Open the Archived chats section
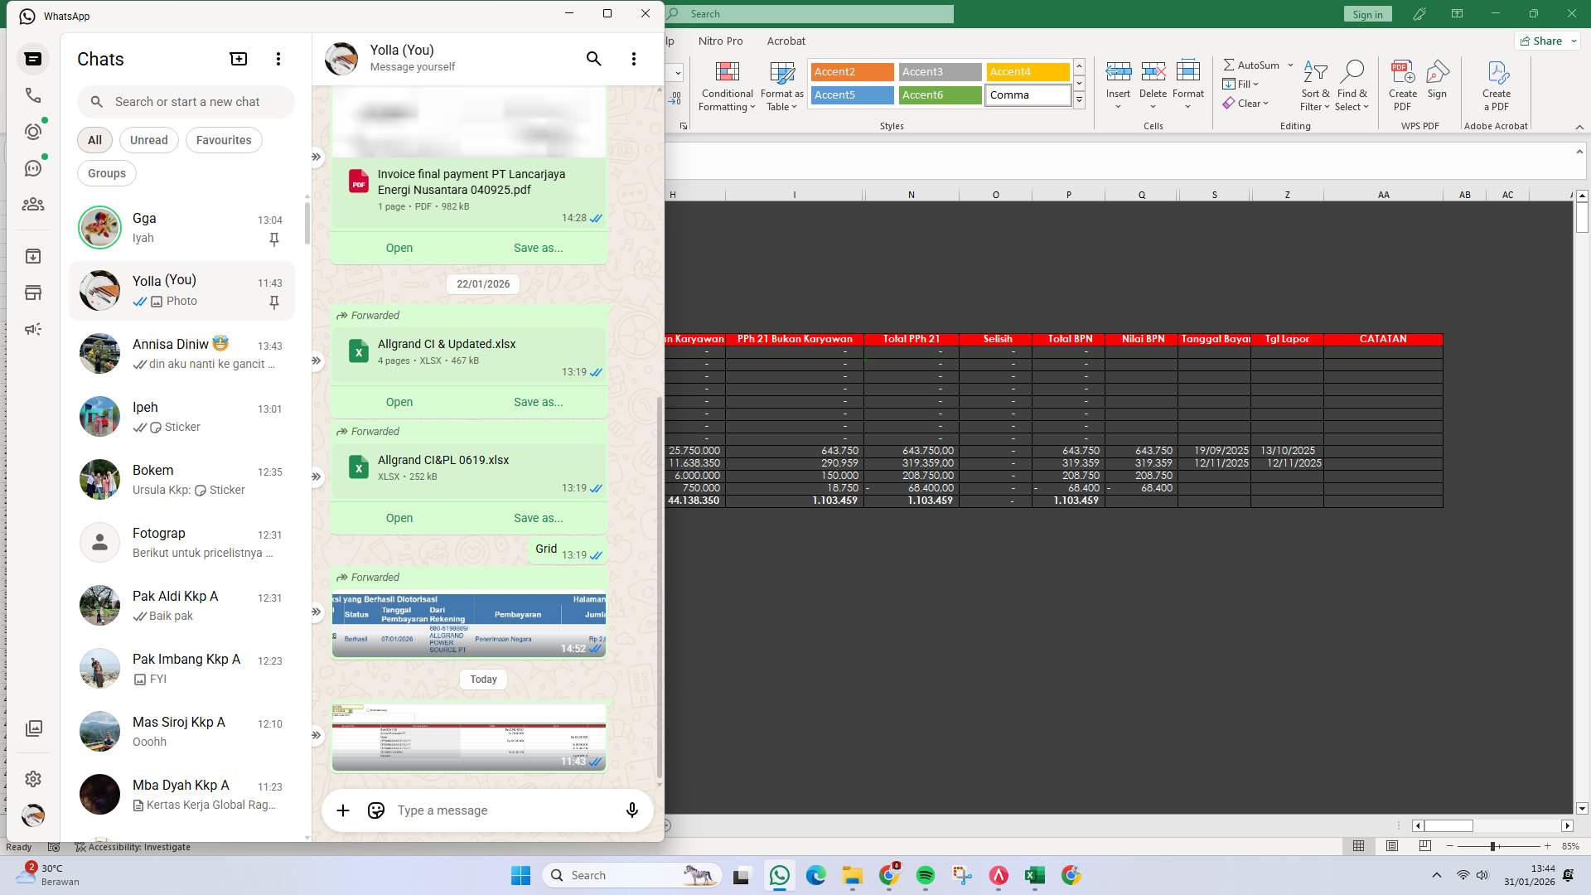1591x895 pixels. [33, 256]
